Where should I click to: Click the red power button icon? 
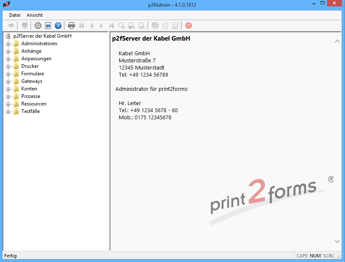pos(189,26)
